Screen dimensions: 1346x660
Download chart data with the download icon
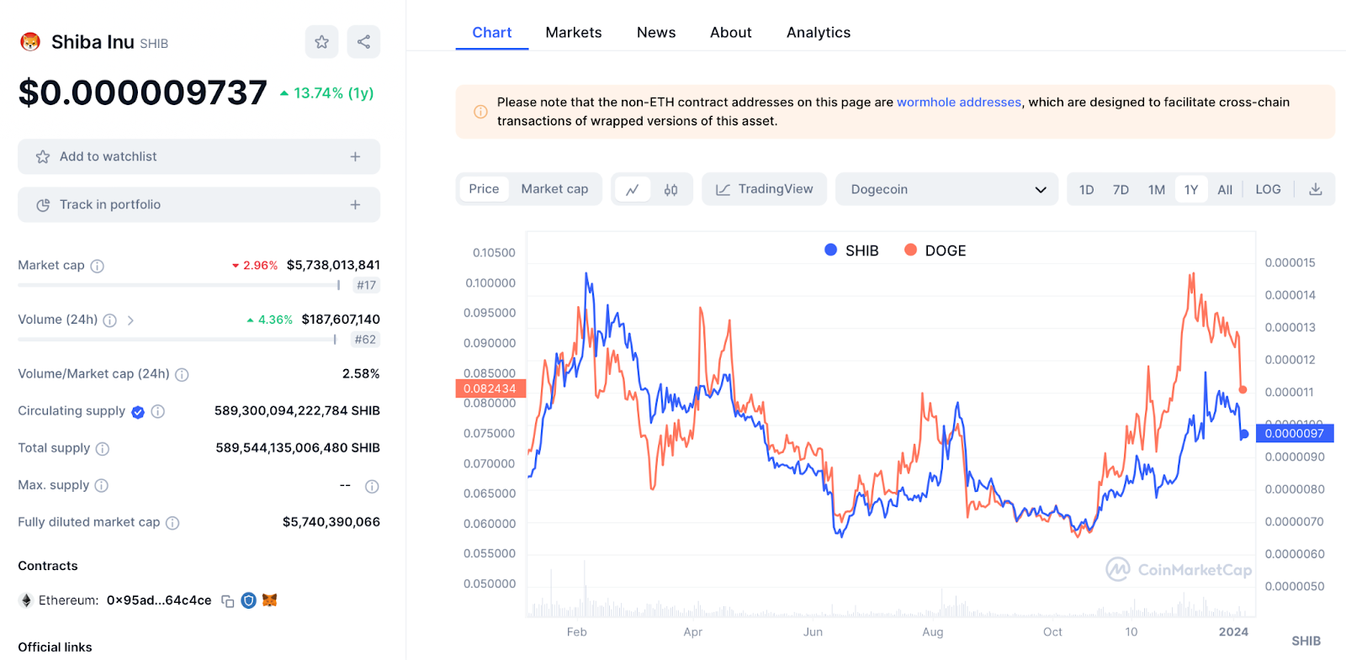(1316, 190)
